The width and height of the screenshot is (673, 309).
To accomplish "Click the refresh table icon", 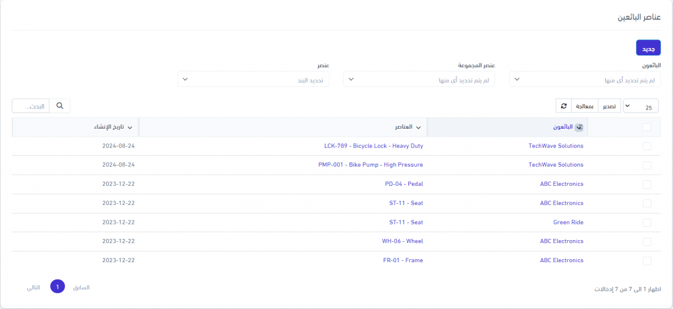I will (x=563, y=106).
